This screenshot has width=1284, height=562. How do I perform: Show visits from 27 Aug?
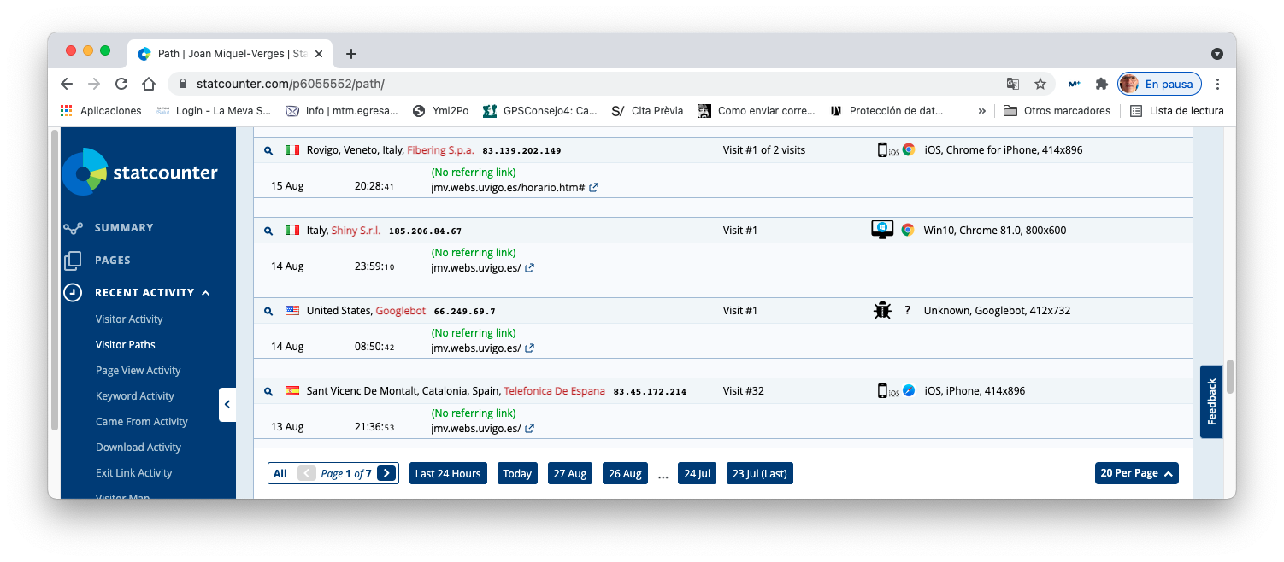570,473
